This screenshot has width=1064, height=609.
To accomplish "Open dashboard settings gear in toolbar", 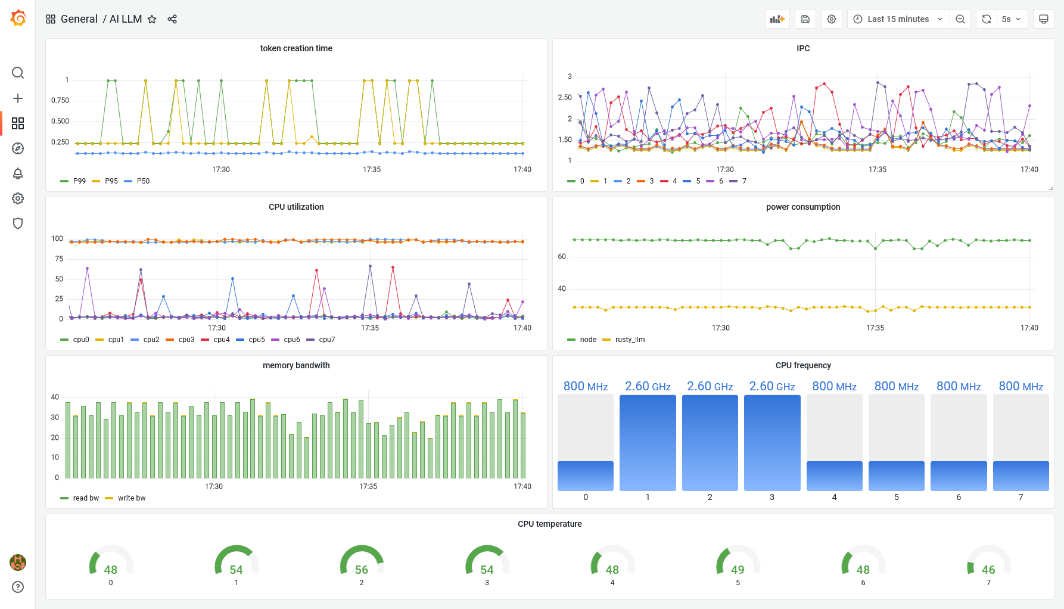I will [832, 19].
